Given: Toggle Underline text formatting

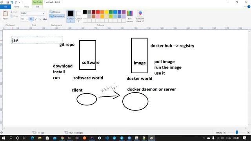Looking at the screenshot, I should click(40, 19).
